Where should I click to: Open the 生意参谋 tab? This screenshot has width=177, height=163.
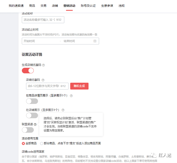(107, 6)
